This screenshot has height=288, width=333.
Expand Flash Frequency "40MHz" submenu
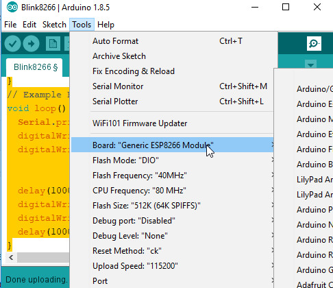tap(172, 176)
